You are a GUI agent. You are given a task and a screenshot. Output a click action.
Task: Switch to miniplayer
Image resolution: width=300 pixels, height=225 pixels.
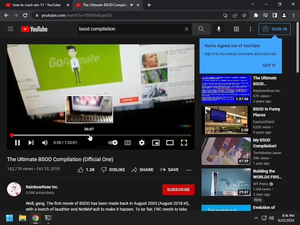pyautogui.click(x=156, y=143)
